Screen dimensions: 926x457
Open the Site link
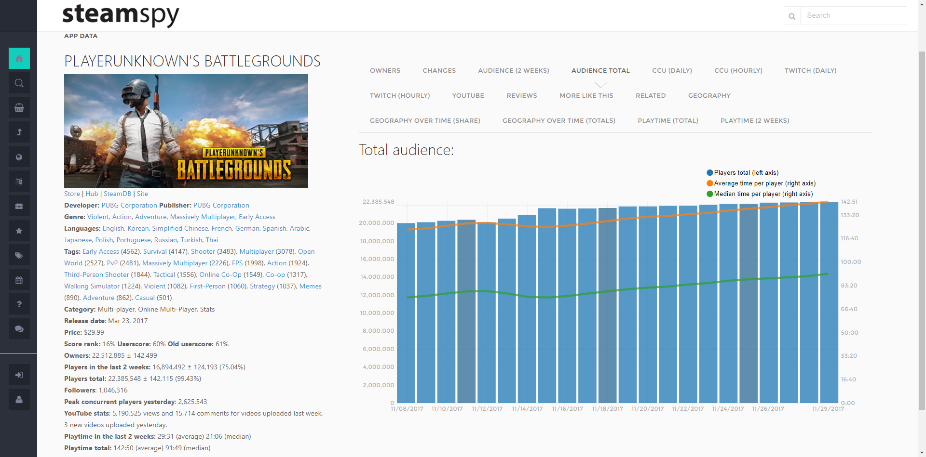[x=142, y=194]
